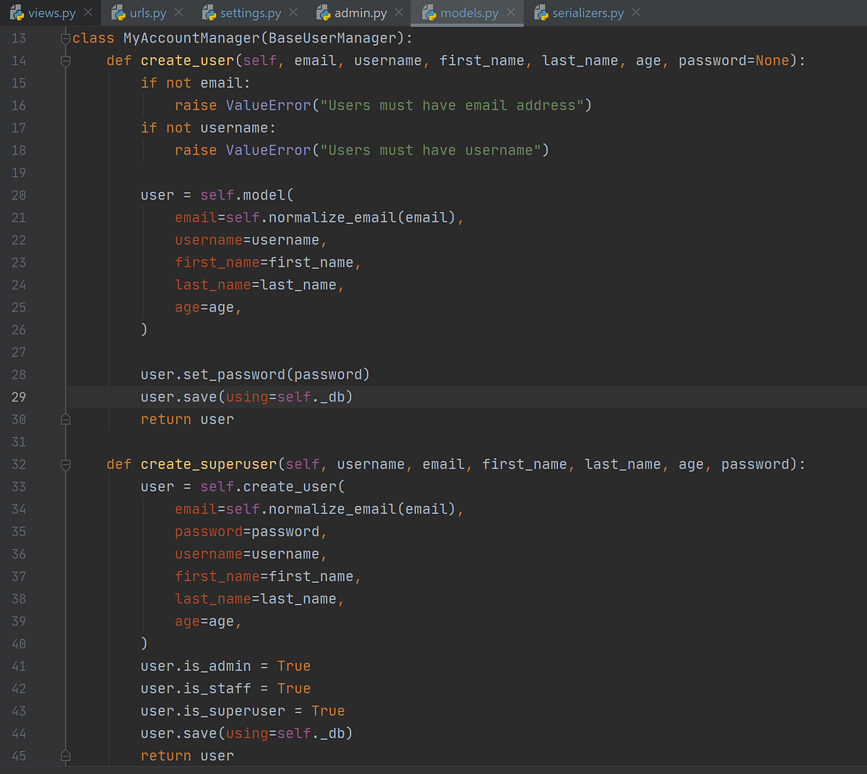Collapse the create_user method fold marker

pos(65,61)
